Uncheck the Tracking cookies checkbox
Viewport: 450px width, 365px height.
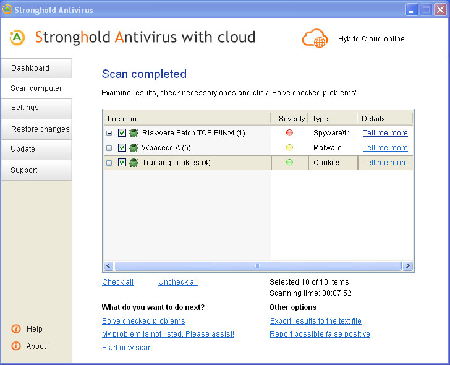click(122, 163)
